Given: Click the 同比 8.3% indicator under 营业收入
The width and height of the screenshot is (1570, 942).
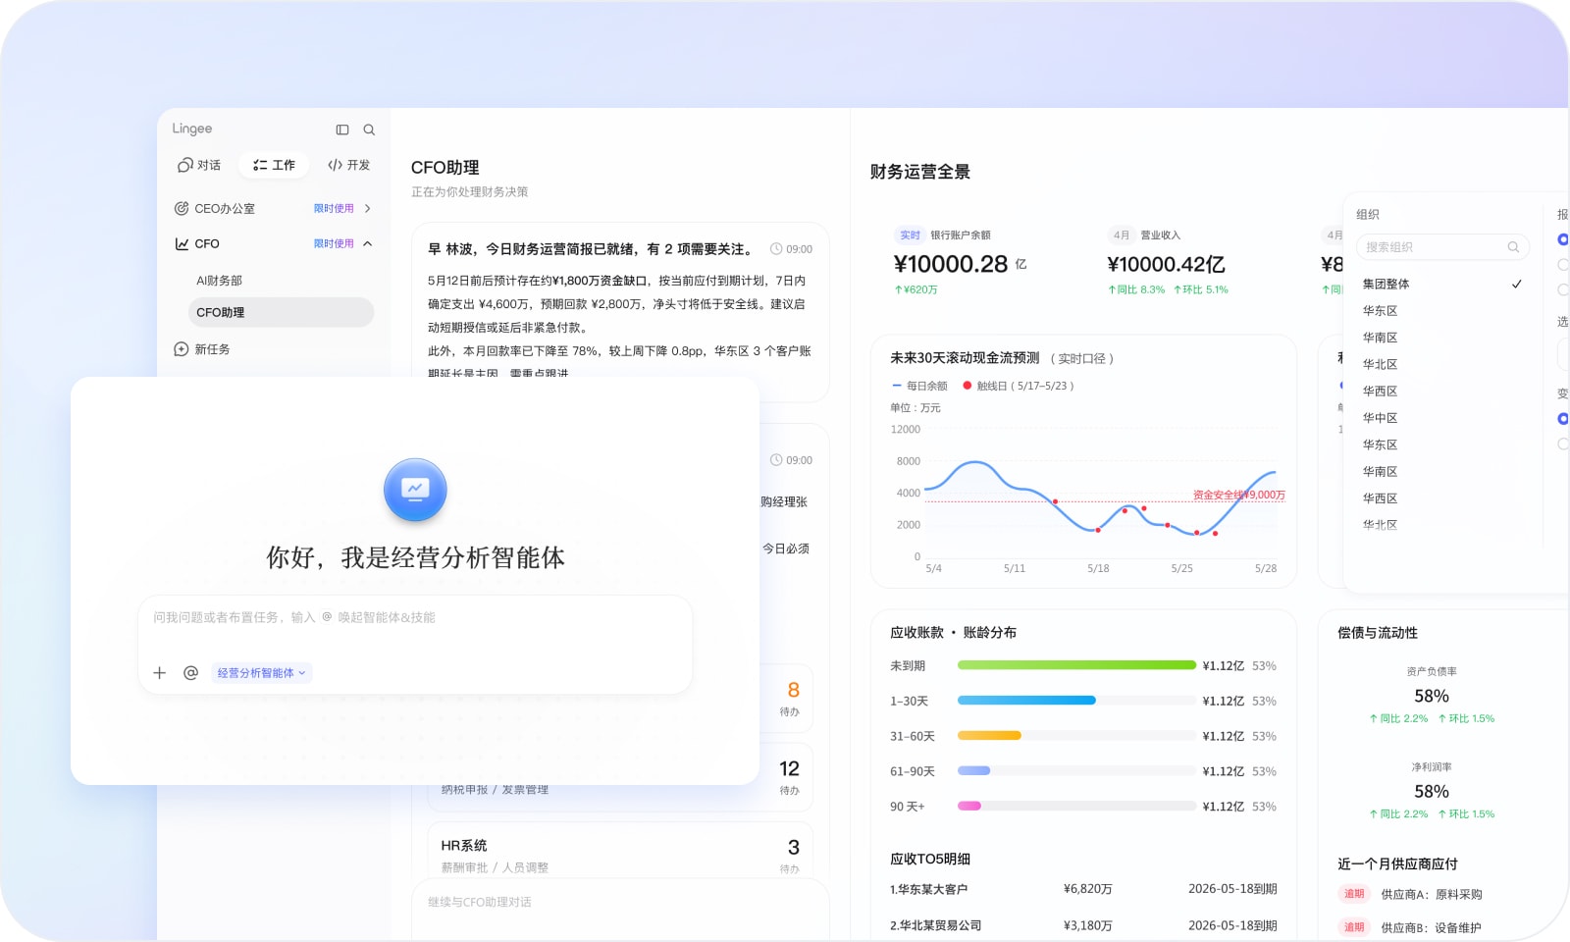Looking at the screenshot, I should tap(1136, 289).
